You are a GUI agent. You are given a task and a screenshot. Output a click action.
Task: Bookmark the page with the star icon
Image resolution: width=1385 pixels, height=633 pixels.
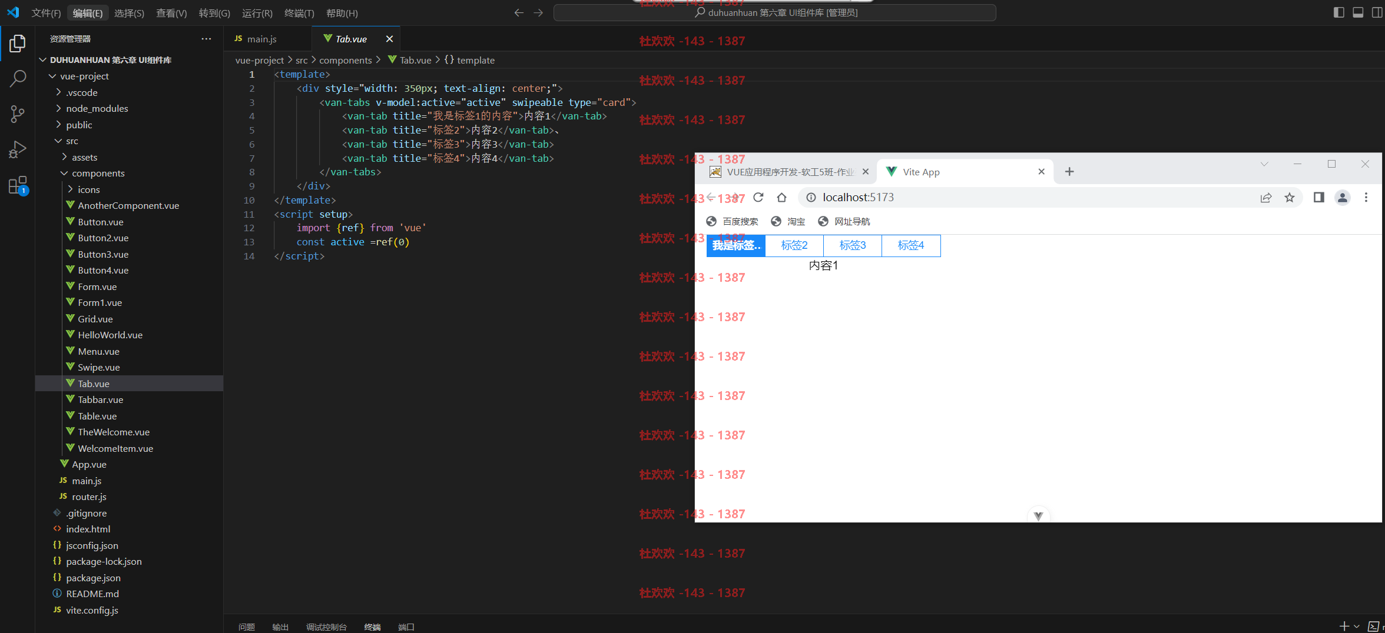[1290, 198]
